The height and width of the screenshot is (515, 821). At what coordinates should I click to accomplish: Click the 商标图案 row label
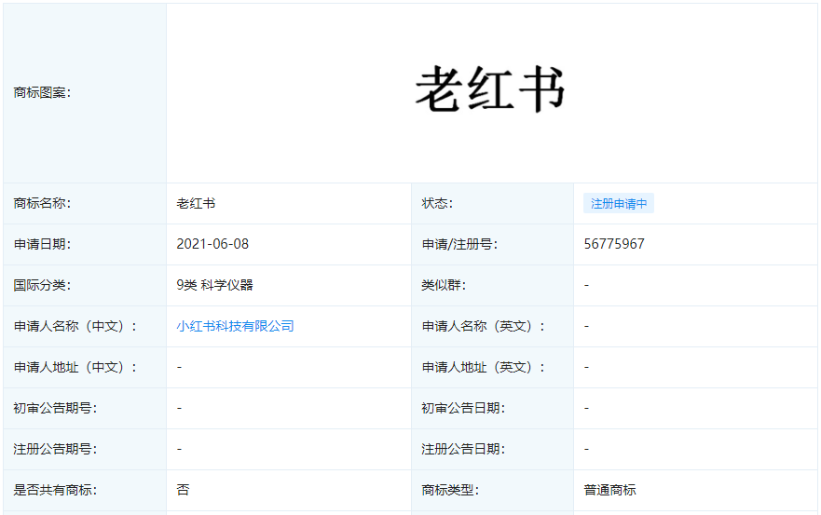click(43, 92)
